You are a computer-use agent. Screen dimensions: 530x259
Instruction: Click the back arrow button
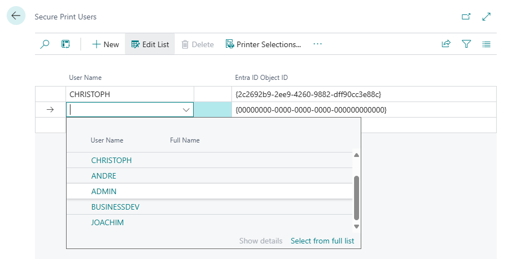click(x=16, y=16)
